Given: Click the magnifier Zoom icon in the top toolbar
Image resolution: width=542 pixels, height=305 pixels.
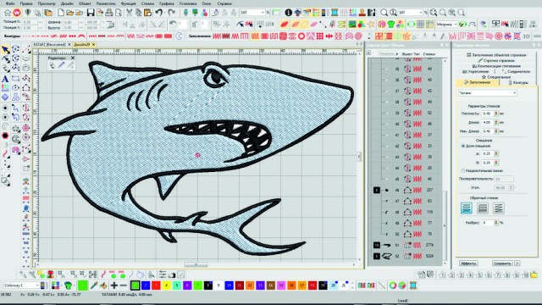Looking at the screenshot, I should pyautogui.click(x=384, y=13).
